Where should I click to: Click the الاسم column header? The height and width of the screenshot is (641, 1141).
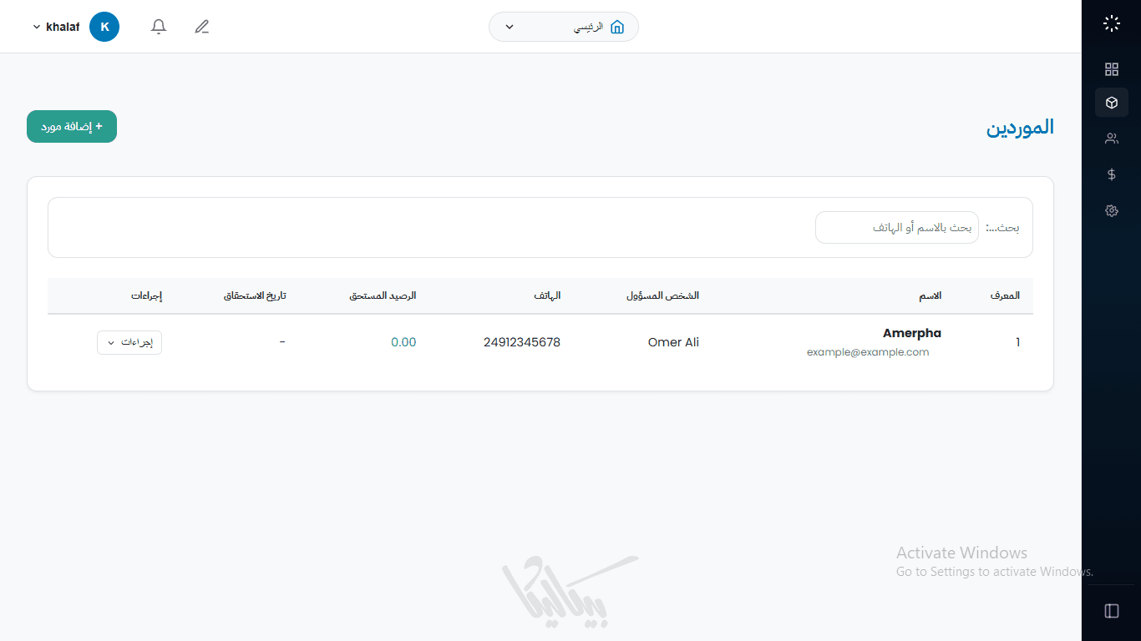pyautogui.click(x=930, y=296)
